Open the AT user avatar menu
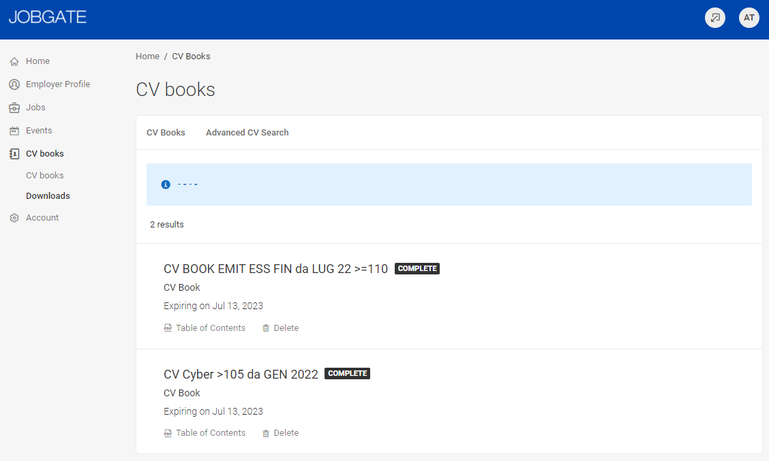The height and width of the screenshot is (461, 769). click(x=749, y=18)
